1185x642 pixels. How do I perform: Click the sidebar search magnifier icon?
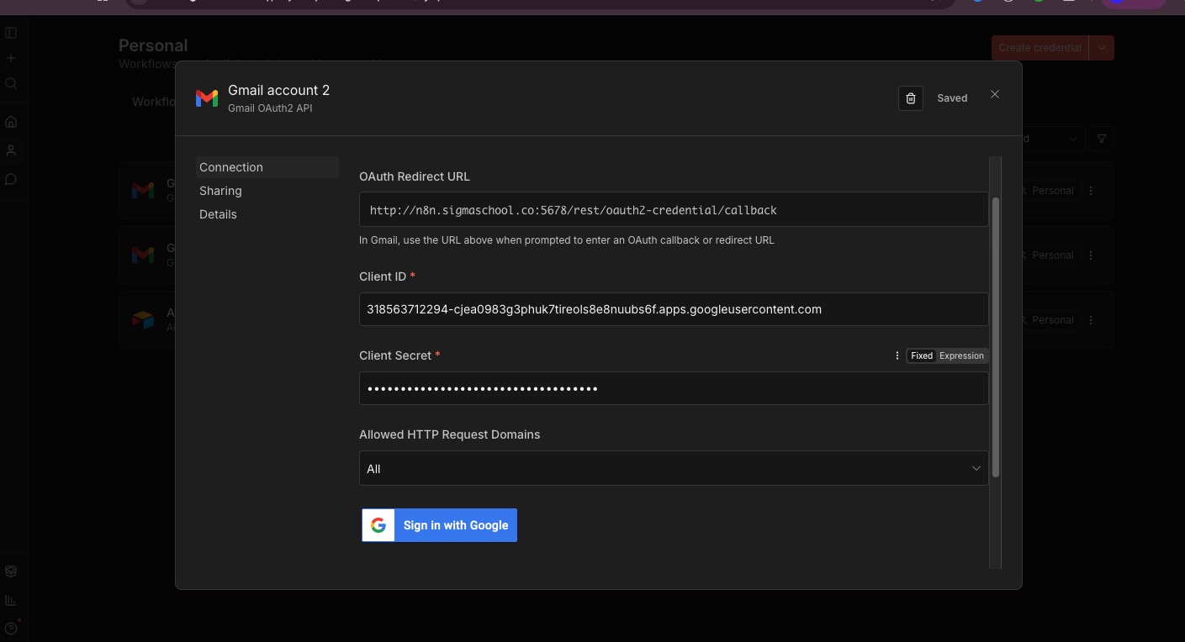11,83
